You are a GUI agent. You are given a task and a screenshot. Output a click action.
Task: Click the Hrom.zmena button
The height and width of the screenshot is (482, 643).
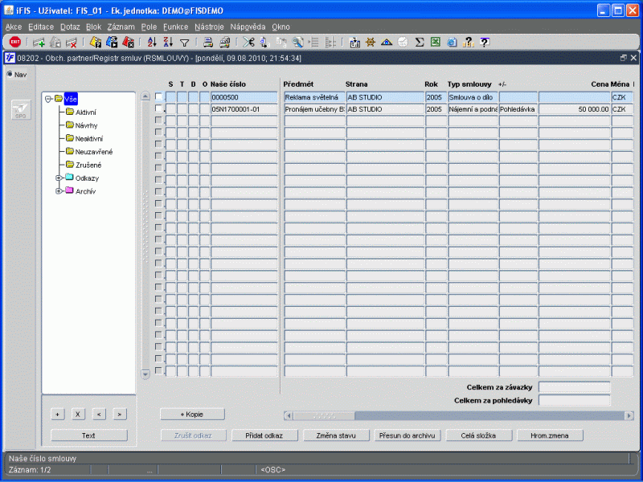(x=550, y=435)
